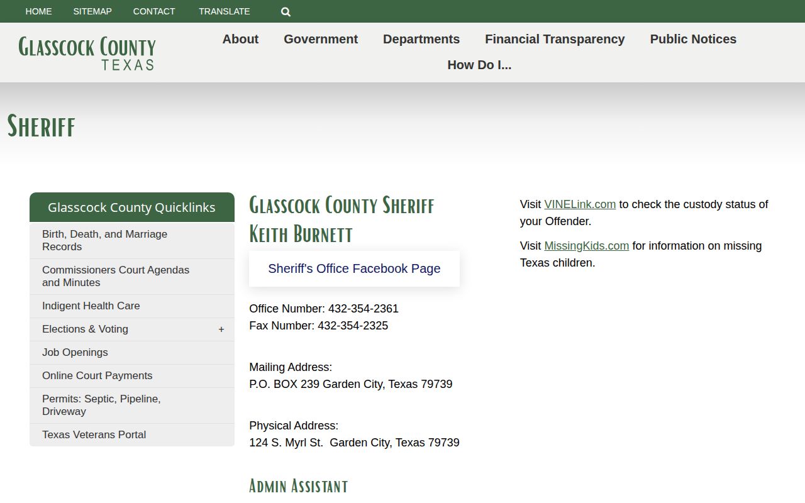Open Birth, Death, and Marriage Records
Viewport: 805px width, 503px height.
pyautogui.click(x=132, y=241)
